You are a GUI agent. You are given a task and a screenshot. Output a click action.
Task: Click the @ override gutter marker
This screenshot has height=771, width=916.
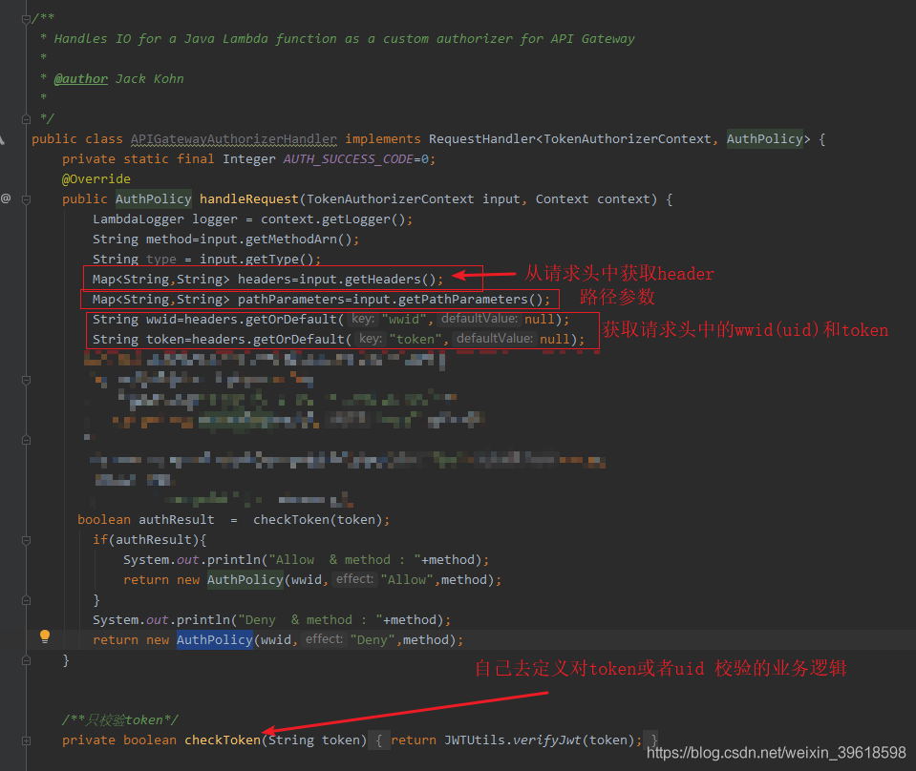(x=6, y=198)
